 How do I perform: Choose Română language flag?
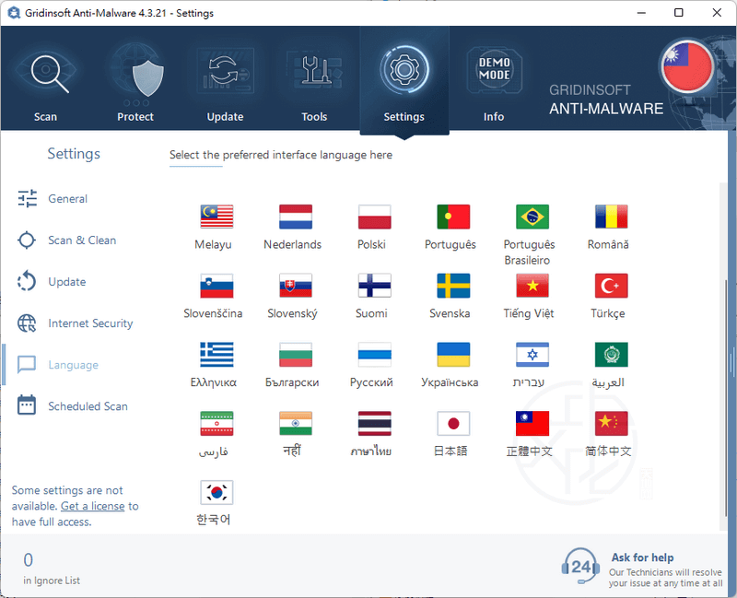(x=612, y=217)
